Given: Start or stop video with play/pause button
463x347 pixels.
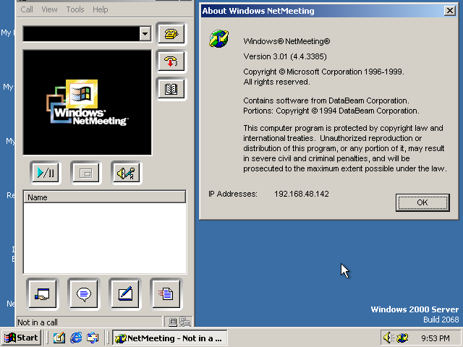Looking at the screenshot, I should click(x=46, y=173).
